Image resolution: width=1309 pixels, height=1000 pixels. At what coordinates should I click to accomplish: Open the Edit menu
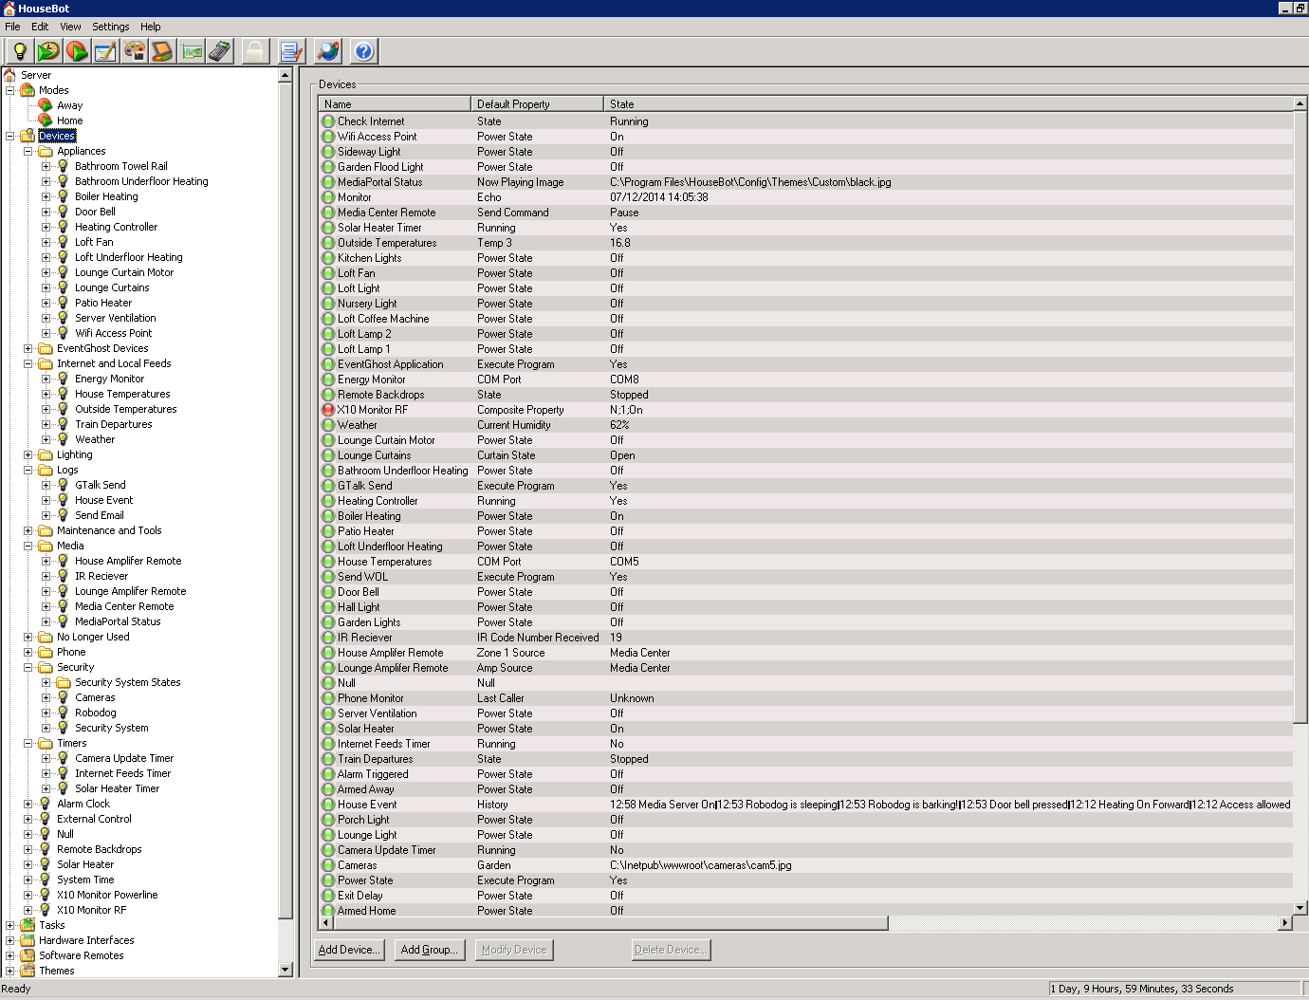point(40,27)
